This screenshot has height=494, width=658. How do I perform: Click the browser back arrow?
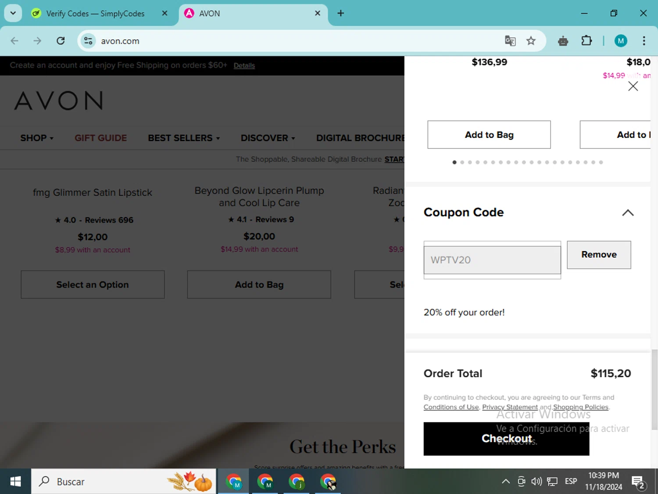[14, 41]
